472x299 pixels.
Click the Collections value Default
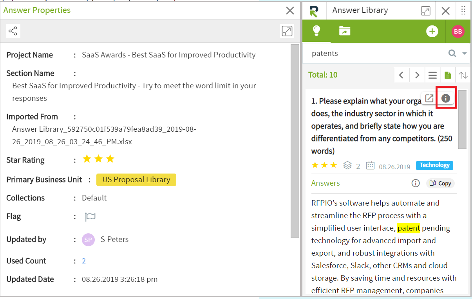point(94,198)
